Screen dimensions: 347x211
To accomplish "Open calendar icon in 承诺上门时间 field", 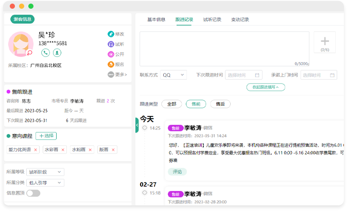I will tap(332, 75).
